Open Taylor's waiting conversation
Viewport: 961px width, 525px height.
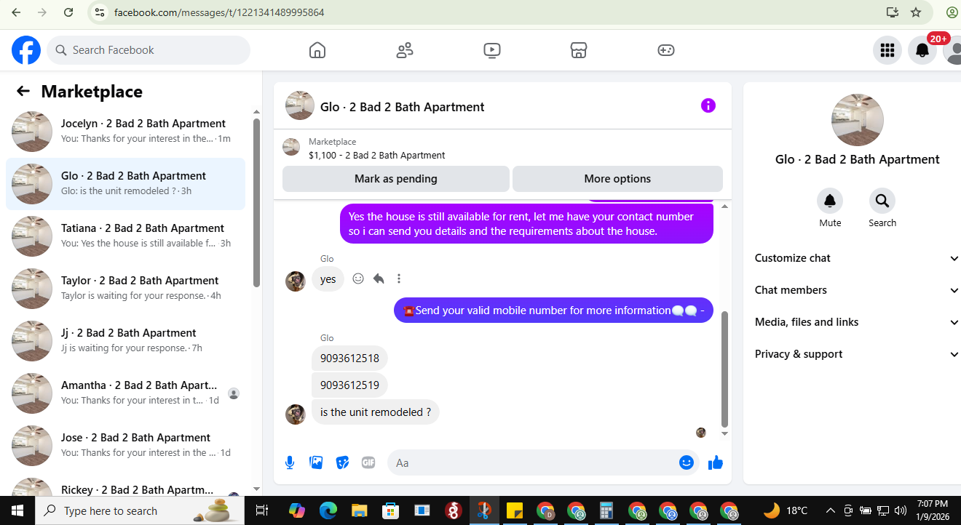click(x=126, y=289)
